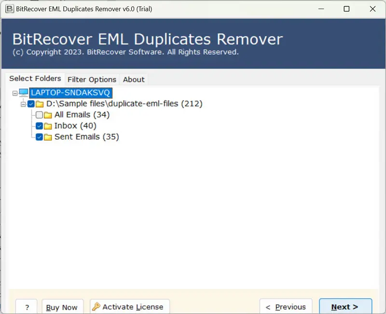
Task: Click the LAPTOP-SNDAKSVQ computer icon
Action: (x=24, y=92)
